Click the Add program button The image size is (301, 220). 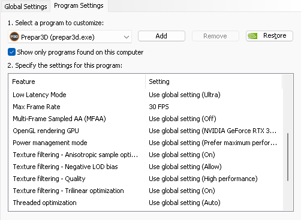[161, 36]
